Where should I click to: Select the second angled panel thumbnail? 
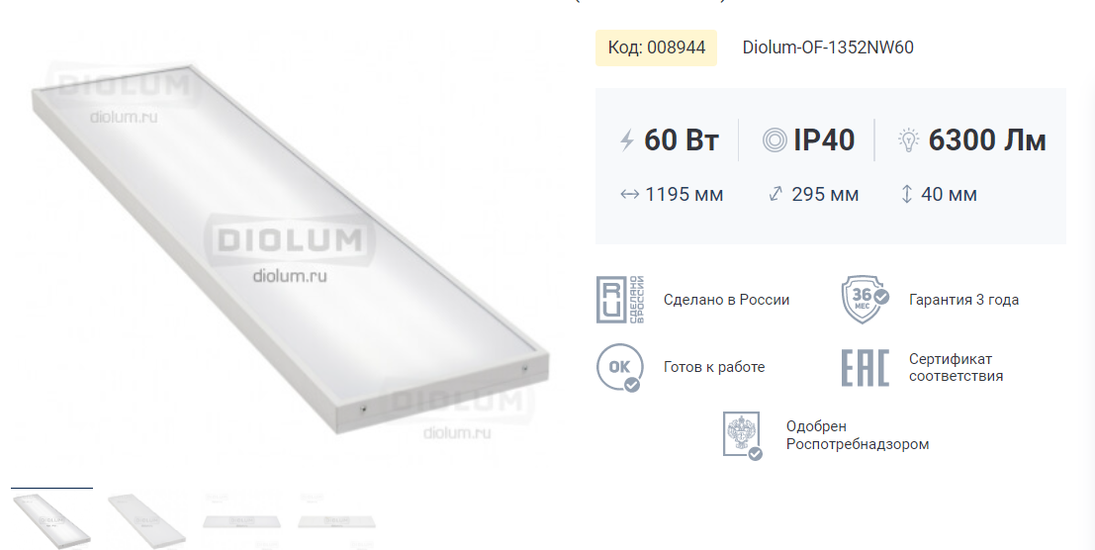pyautogui.click(x=146, y=520)
